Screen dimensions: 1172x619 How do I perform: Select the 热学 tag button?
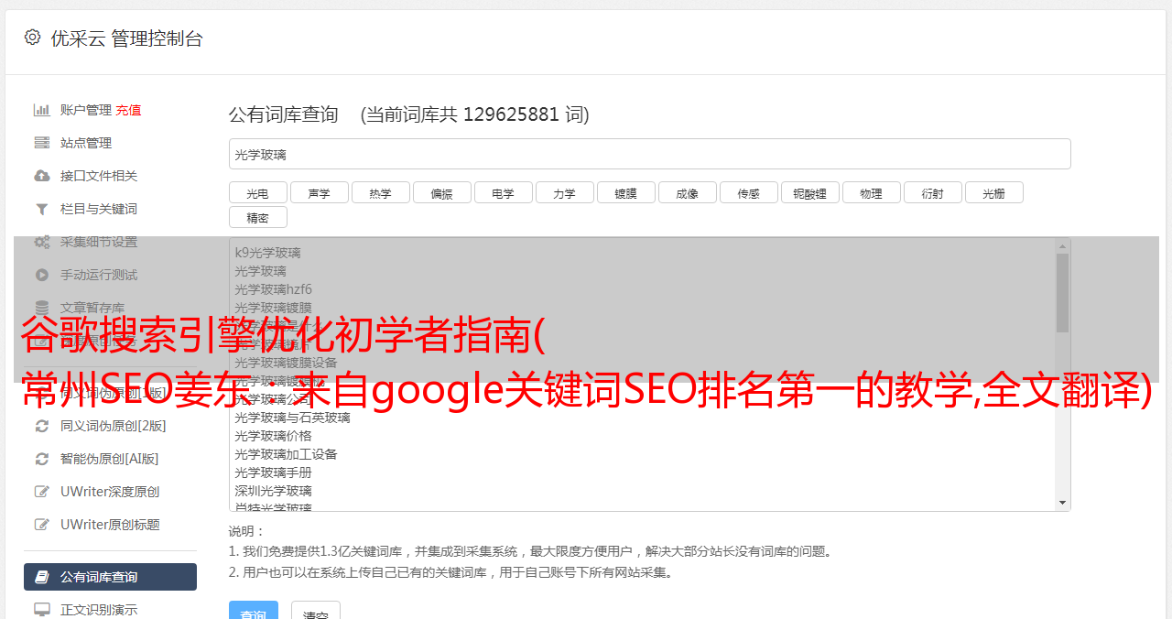tap(380, 193)
